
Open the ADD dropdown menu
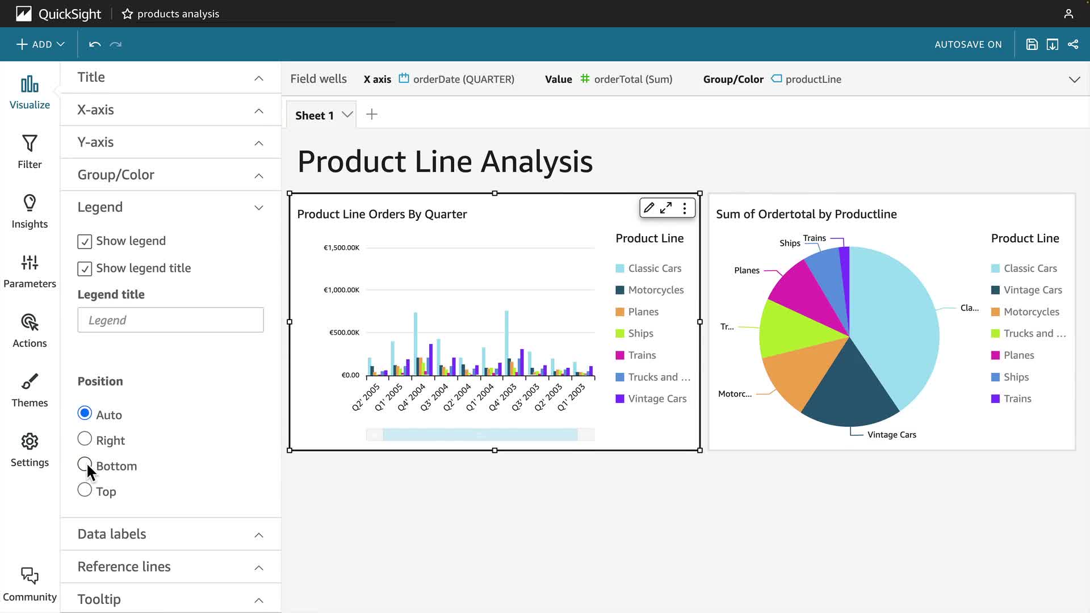tap(40, 44)
